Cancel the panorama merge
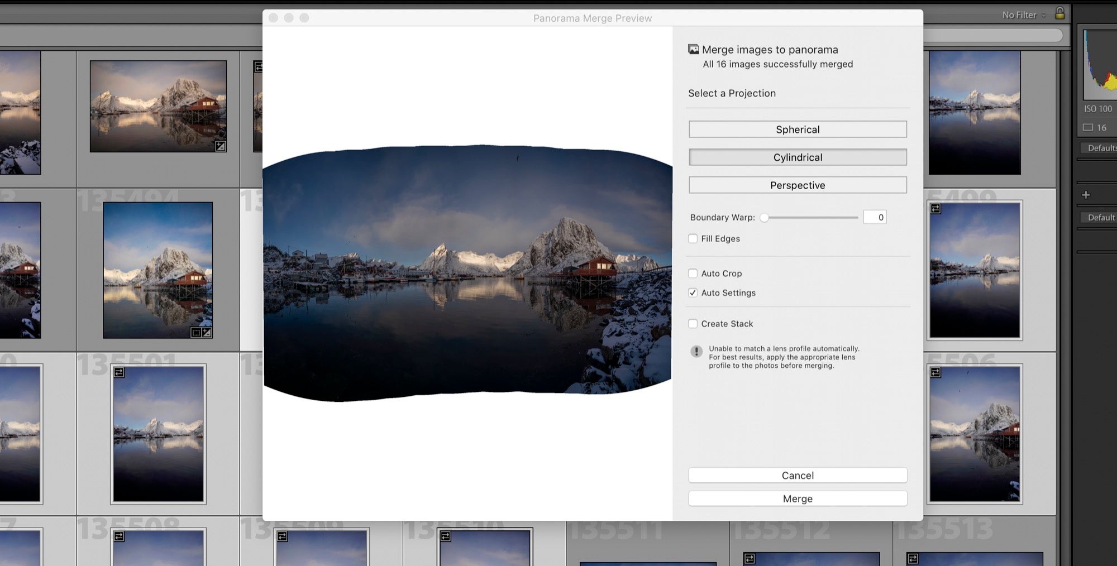 click(798, 475)
